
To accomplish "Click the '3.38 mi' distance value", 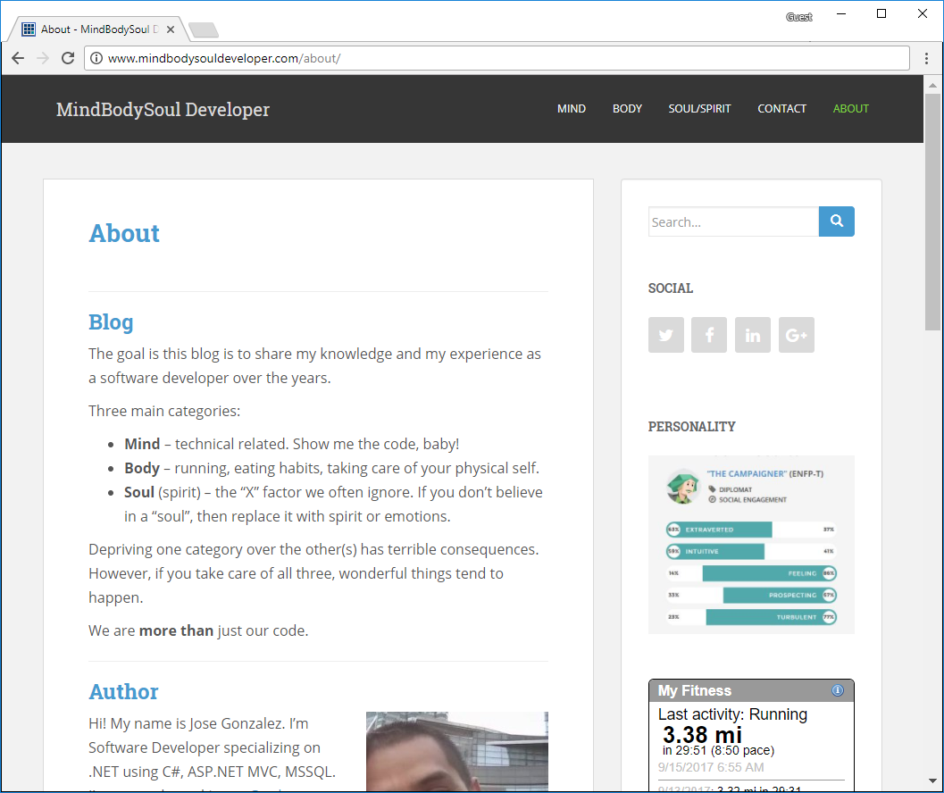I will [x=703, y=735].
